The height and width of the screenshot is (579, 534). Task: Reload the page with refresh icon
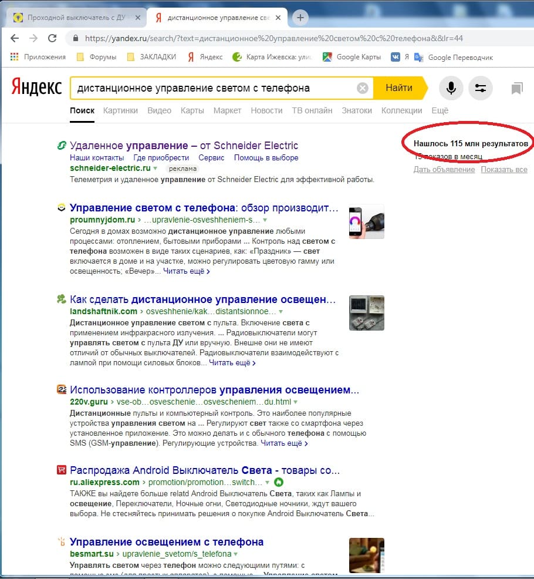52,38
